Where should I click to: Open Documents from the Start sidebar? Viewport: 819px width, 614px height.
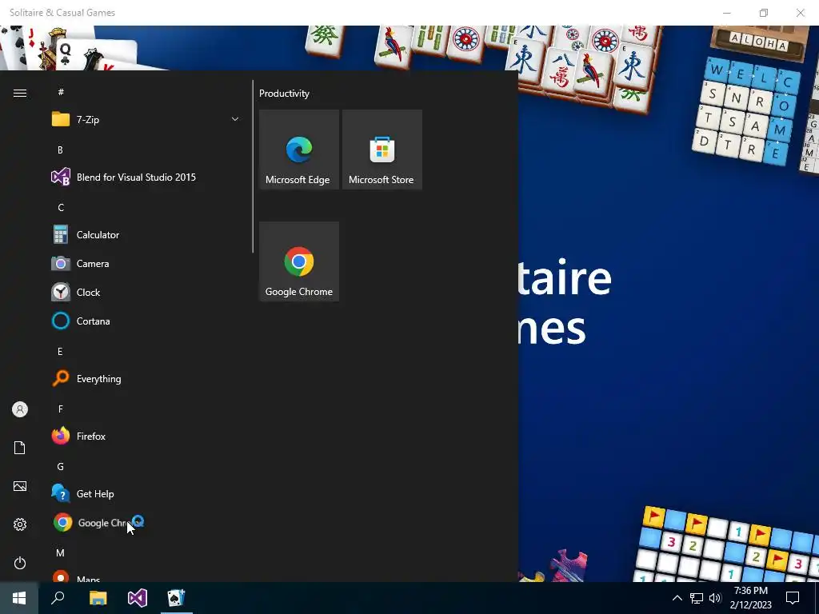(x=20, y=448)
